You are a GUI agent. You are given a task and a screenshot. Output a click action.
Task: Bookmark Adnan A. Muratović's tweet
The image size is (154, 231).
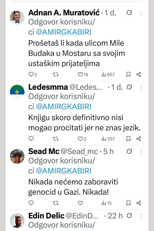click(x=128, y=74)
